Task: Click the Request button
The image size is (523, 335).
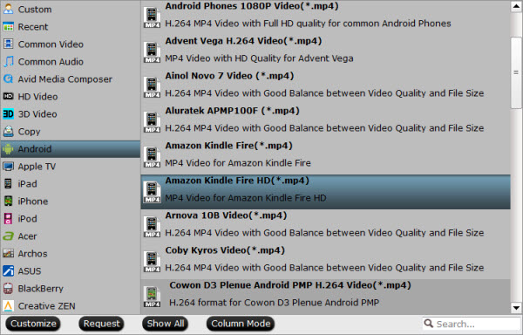Action: pyautogui.click(x=101, y=324)
